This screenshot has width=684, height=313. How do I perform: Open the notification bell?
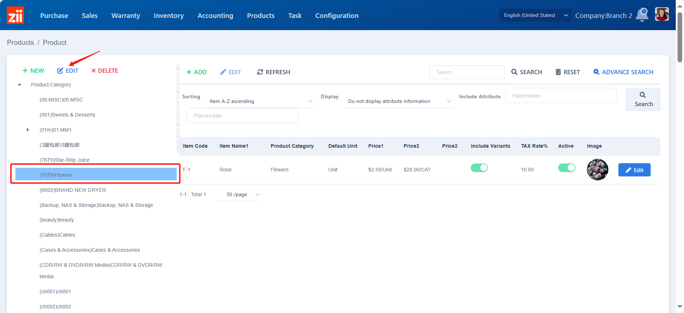click(x=642, y=15)
